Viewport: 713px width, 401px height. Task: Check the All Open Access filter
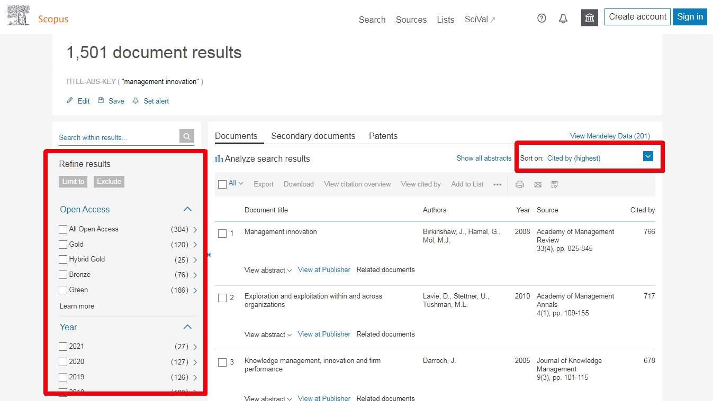[63, 229]
